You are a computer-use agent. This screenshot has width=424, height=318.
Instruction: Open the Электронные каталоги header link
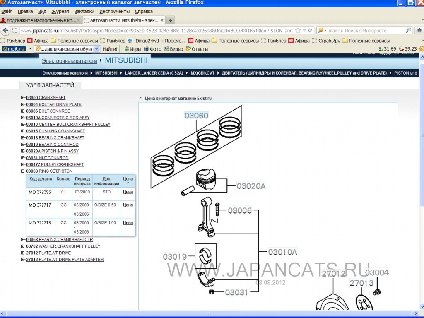pyautogui.click(x=69, y=61)
